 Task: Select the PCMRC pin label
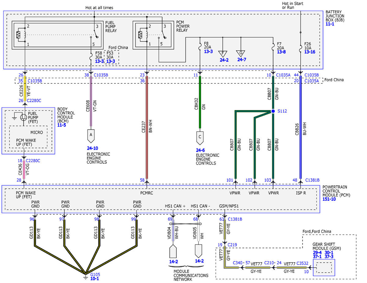coord(147,193)
